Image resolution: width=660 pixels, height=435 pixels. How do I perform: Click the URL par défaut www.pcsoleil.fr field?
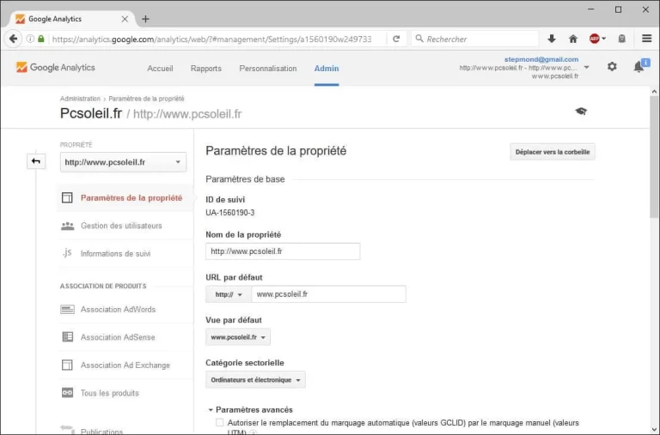[x=328, y=294]
